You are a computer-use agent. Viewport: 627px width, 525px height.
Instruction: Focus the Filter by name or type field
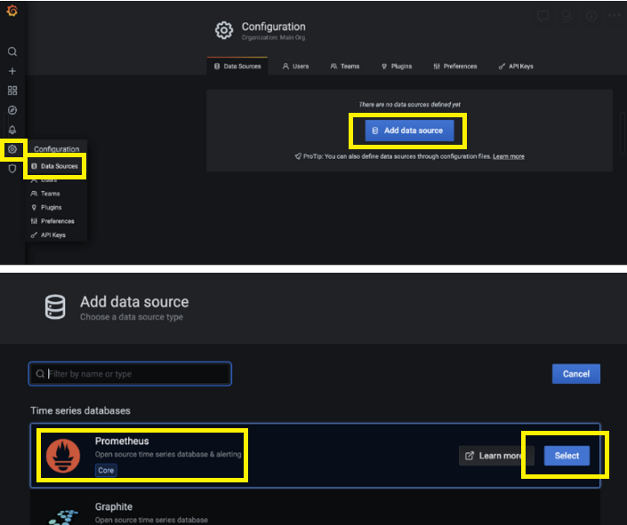pos(130,374)
